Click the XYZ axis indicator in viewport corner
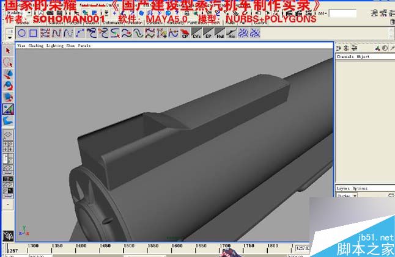 (x=24, y=230)
